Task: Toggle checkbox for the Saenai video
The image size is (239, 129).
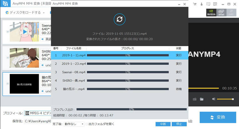Action: point(8,32)
